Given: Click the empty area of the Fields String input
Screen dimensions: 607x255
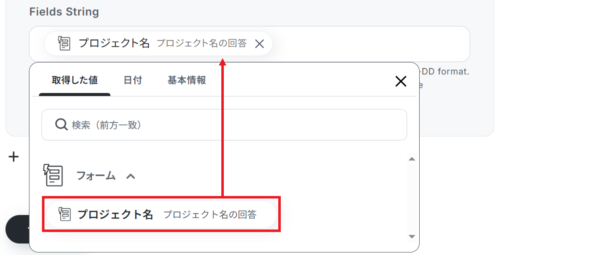Looking at the screenshot, I should click(x=370, y=44).
